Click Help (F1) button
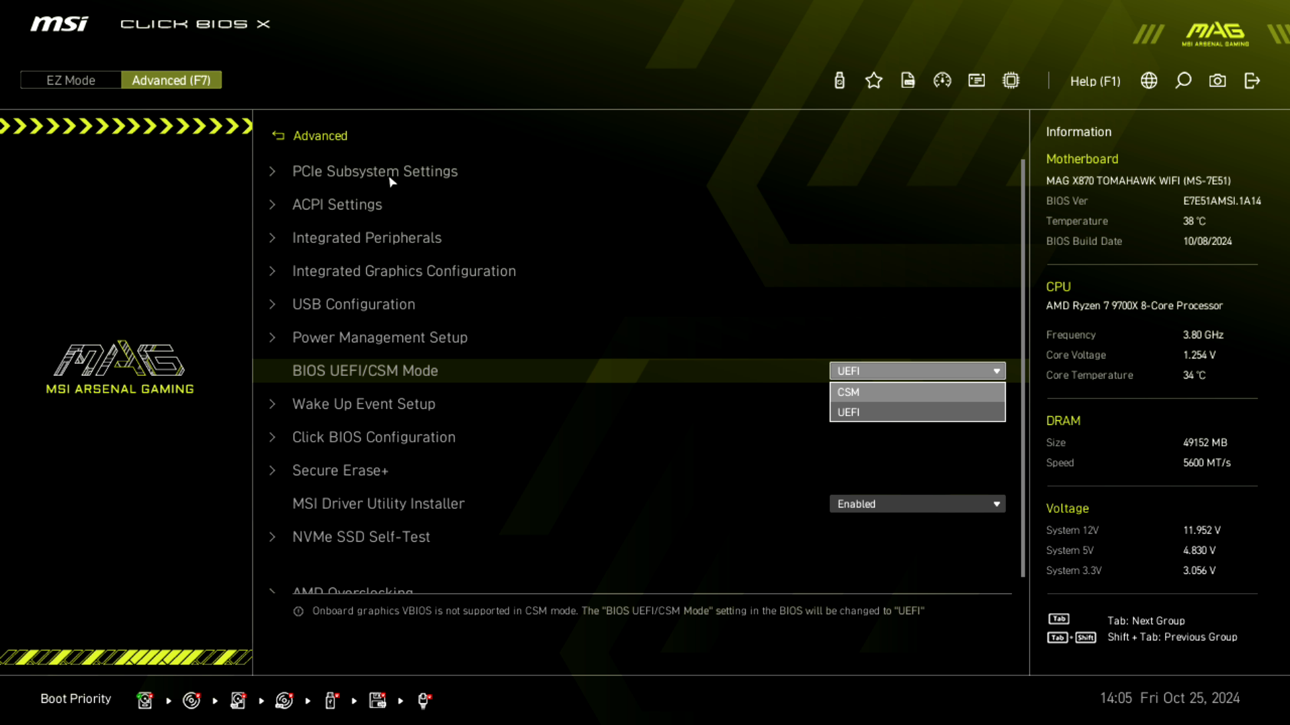Screen dimensions: 1290x725 [1095, 81]
